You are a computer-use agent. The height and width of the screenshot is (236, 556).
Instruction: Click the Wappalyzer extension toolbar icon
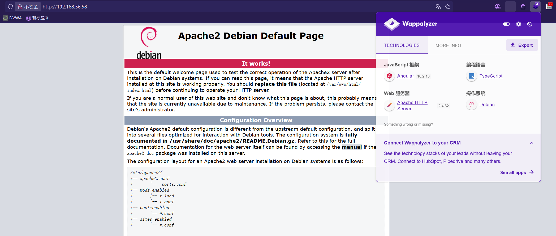tap(535, 7)
